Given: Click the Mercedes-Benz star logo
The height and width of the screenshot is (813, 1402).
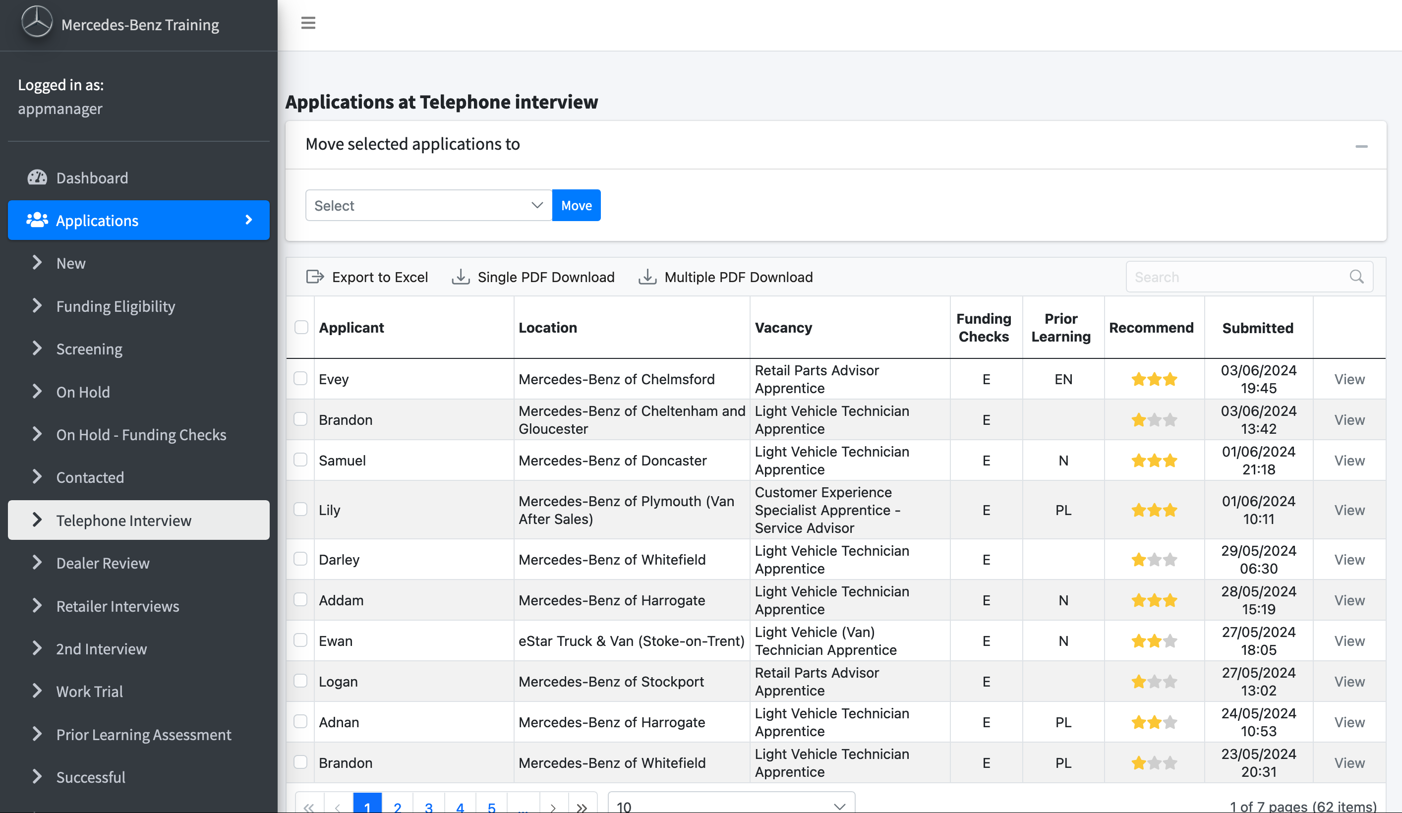Looking at the screenshot, I should tap(37, 22).
